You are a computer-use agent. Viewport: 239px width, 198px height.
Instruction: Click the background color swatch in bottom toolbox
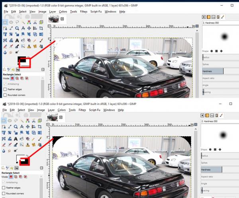pyautogui.click(x=24, y=162)
